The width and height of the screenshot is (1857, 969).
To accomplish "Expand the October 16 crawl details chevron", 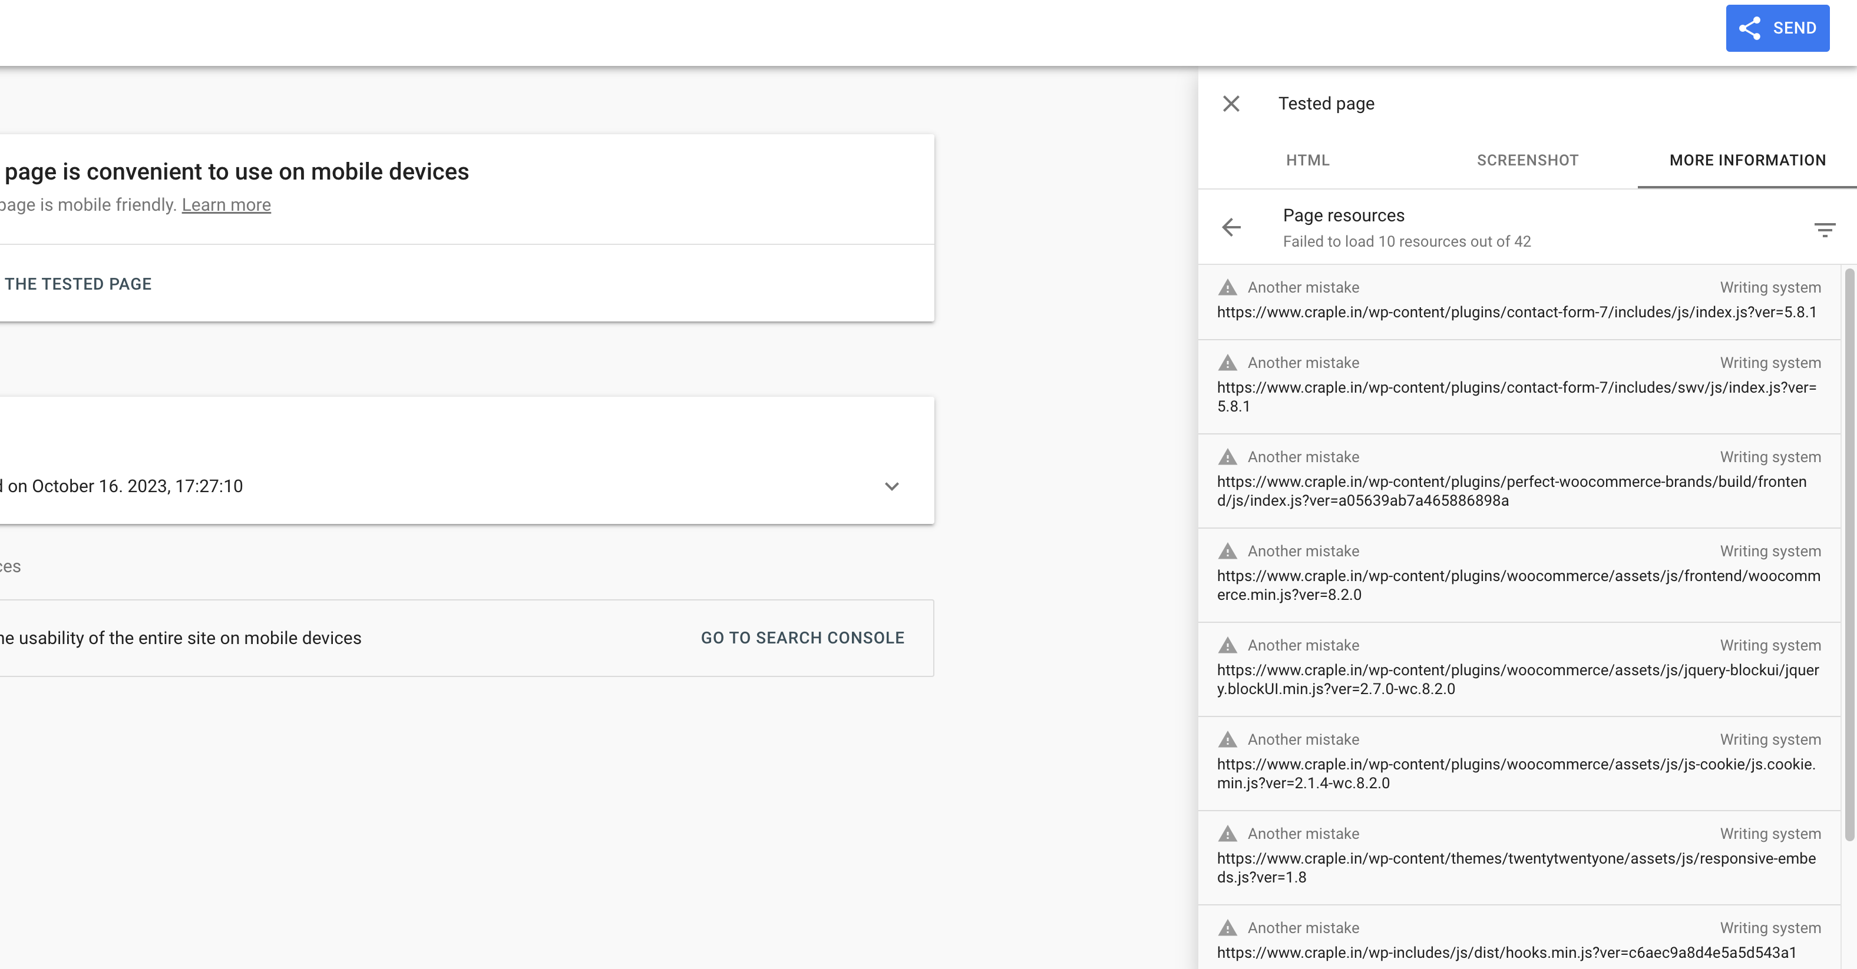I will pos(891,486).
